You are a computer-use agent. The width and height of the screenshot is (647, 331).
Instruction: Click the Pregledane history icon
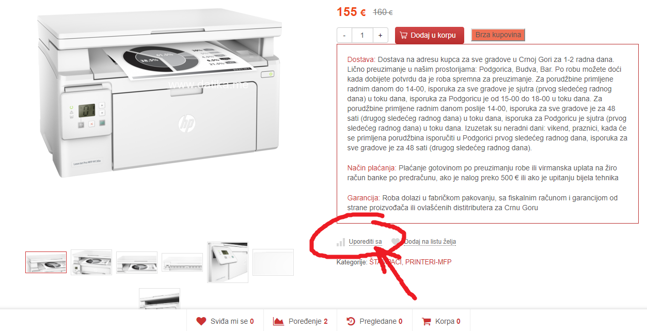click(x=351, y=321)
